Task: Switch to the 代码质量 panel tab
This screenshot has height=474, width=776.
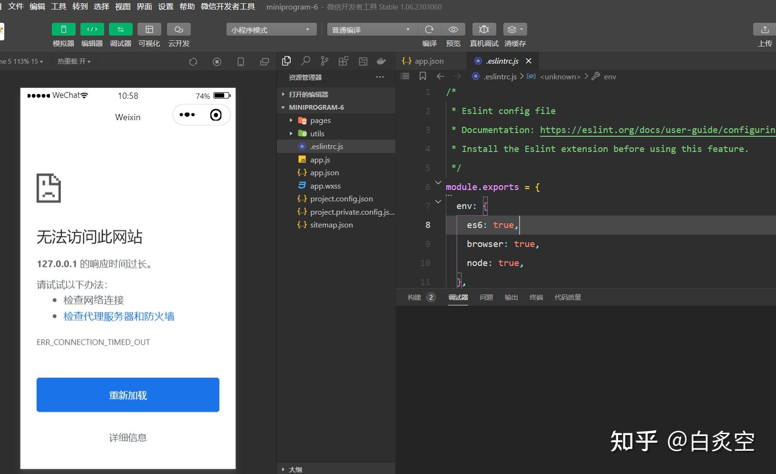Action: tap(568, 297)
